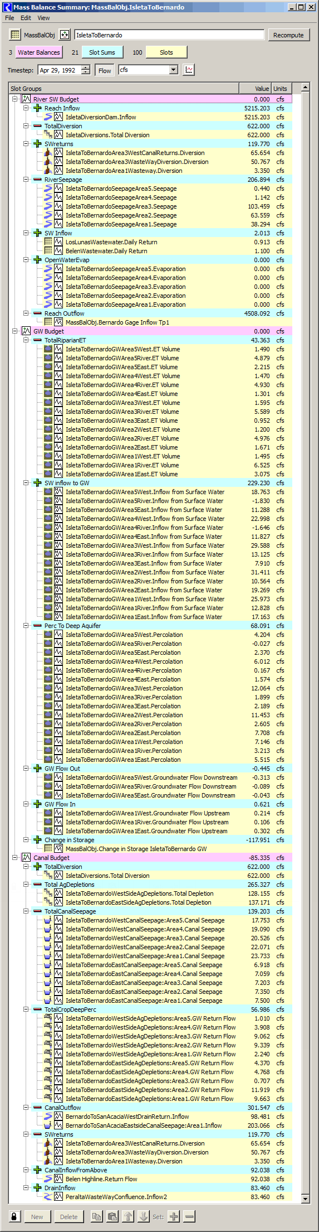Click the scrollbar down arrow
Screen dimensions: 319x1232
coord(305,1198)
